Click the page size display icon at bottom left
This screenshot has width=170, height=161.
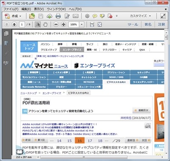tap(20, 152)
